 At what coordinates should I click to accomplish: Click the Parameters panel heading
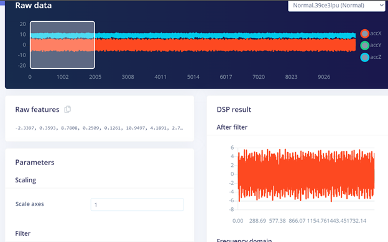pos(35,162)
